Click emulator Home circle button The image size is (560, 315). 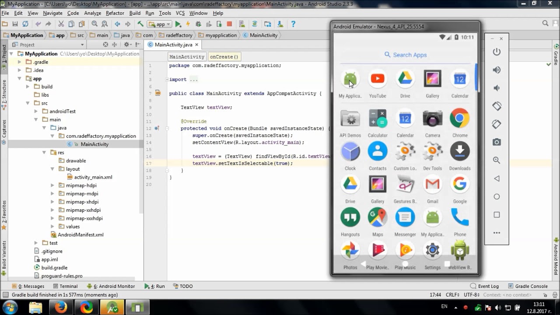pos(497,197)
